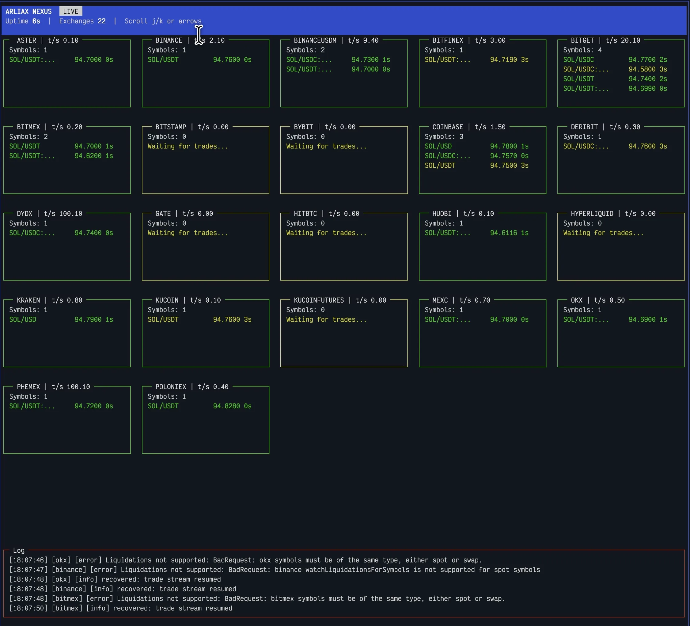
Task: Click the LIVE status badge
Action: click(x=71, y=11)
